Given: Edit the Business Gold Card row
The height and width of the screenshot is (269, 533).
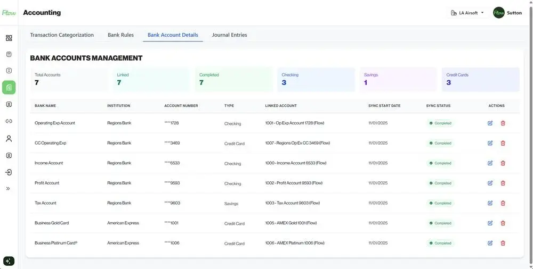Looking at the screenshot, I should point(490,223).
